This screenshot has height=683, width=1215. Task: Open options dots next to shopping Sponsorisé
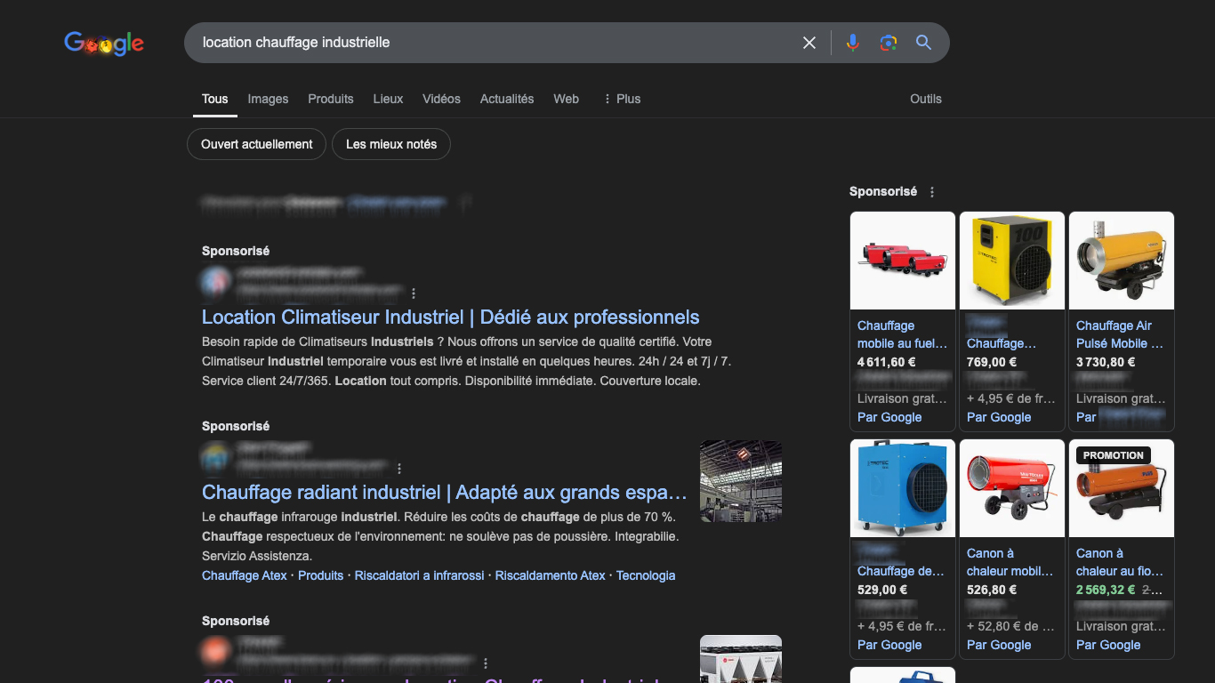coord(932,192)
